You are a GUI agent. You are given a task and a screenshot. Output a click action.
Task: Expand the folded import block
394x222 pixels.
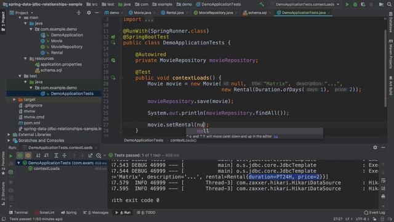(x=148, y=19)
